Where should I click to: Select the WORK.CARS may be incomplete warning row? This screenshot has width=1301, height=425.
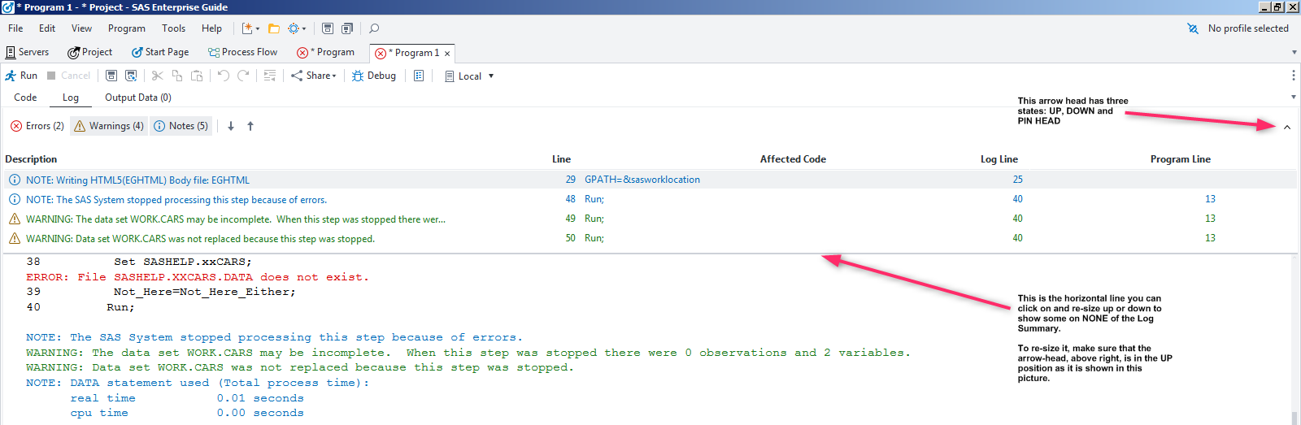pyautogui.click(x=236, y=219)
